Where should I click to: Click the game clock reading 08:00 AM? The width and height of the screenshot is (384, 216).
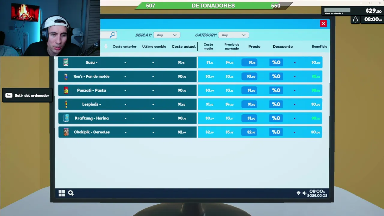click(x=373, y=19)
